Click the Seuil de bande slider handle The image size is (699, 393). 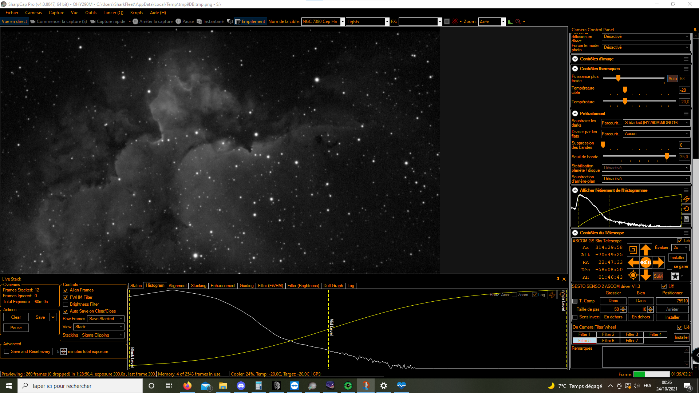point(667,156)
